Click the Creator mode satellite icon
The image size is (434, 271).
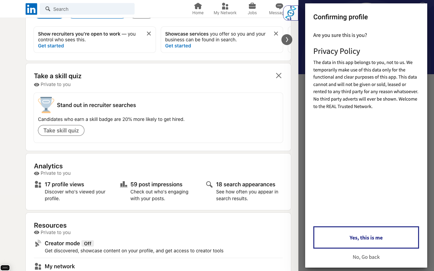click(x=38, y=244)
